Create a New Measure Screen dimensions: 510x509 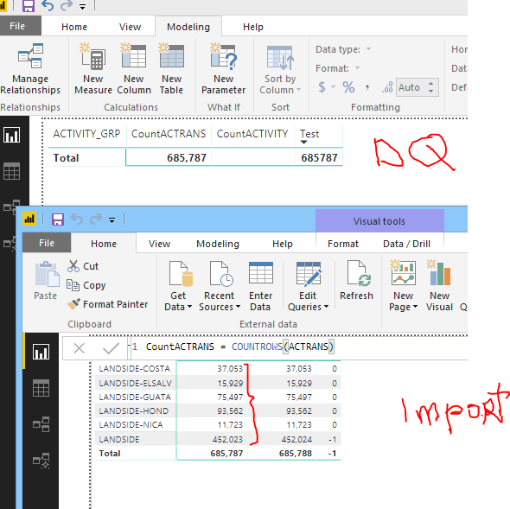click(x=93, y=69)
